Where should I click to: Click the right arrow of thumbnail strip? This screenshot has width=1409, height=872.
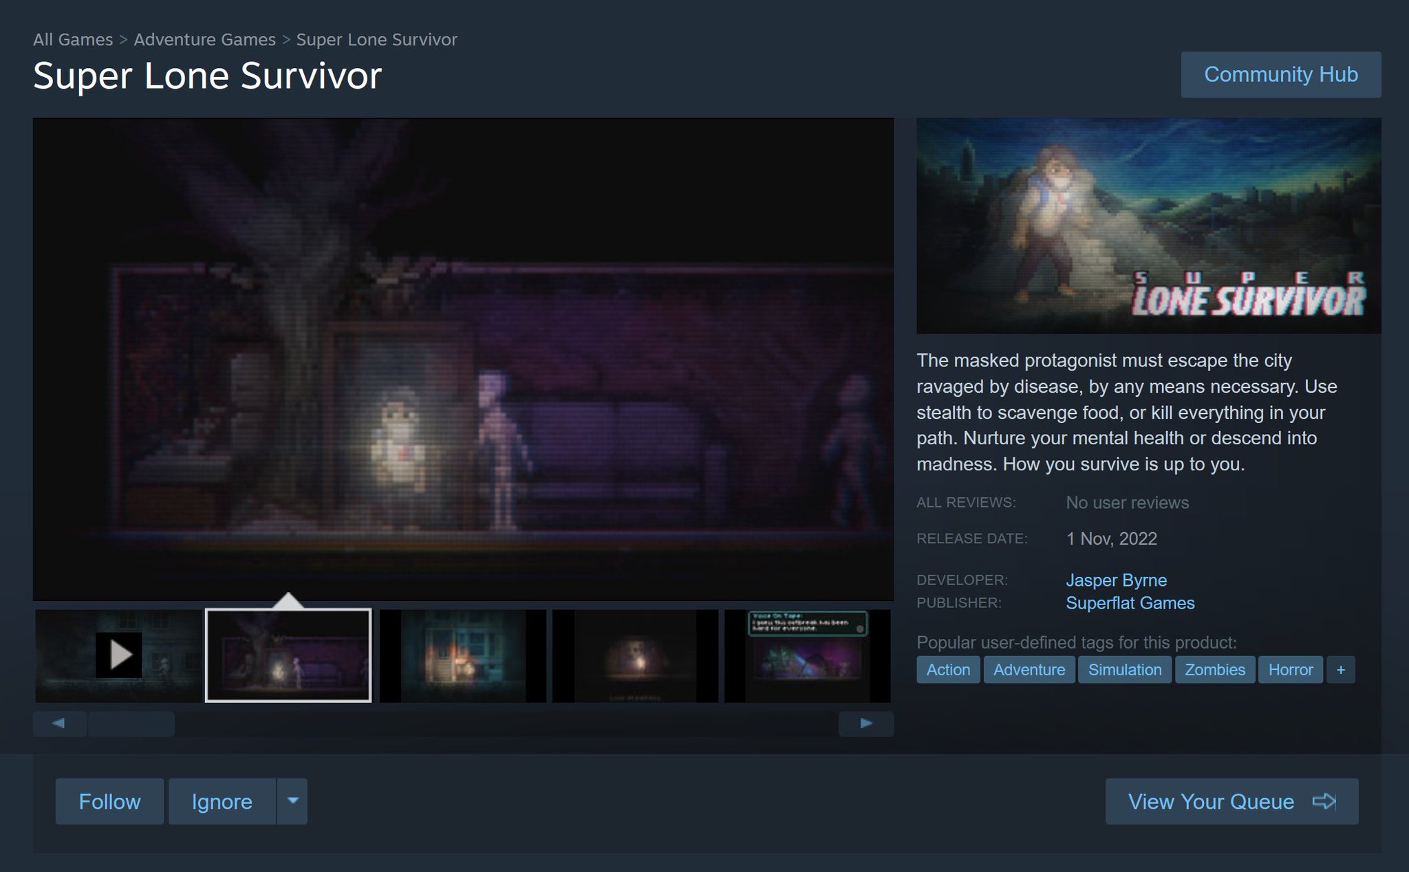coord(866,723)
